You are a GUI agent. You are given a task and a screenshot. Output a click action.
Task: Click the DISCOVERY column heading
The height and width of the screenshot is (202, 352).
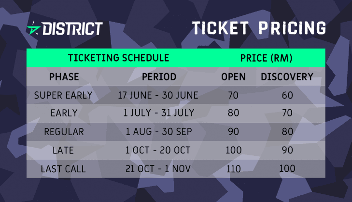pos(287,77)
